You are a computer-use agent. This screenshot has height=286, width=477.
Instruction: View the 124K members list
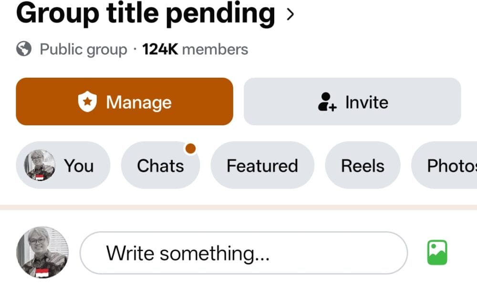tap(195, 49)
